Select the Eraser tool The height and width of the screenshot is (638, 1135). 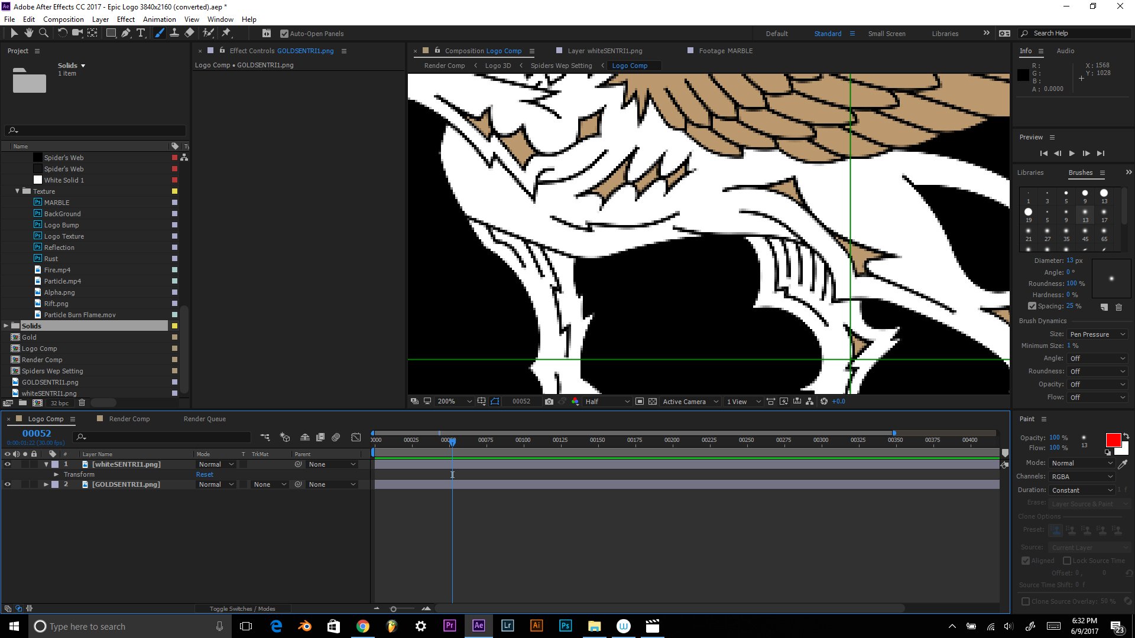189,33
